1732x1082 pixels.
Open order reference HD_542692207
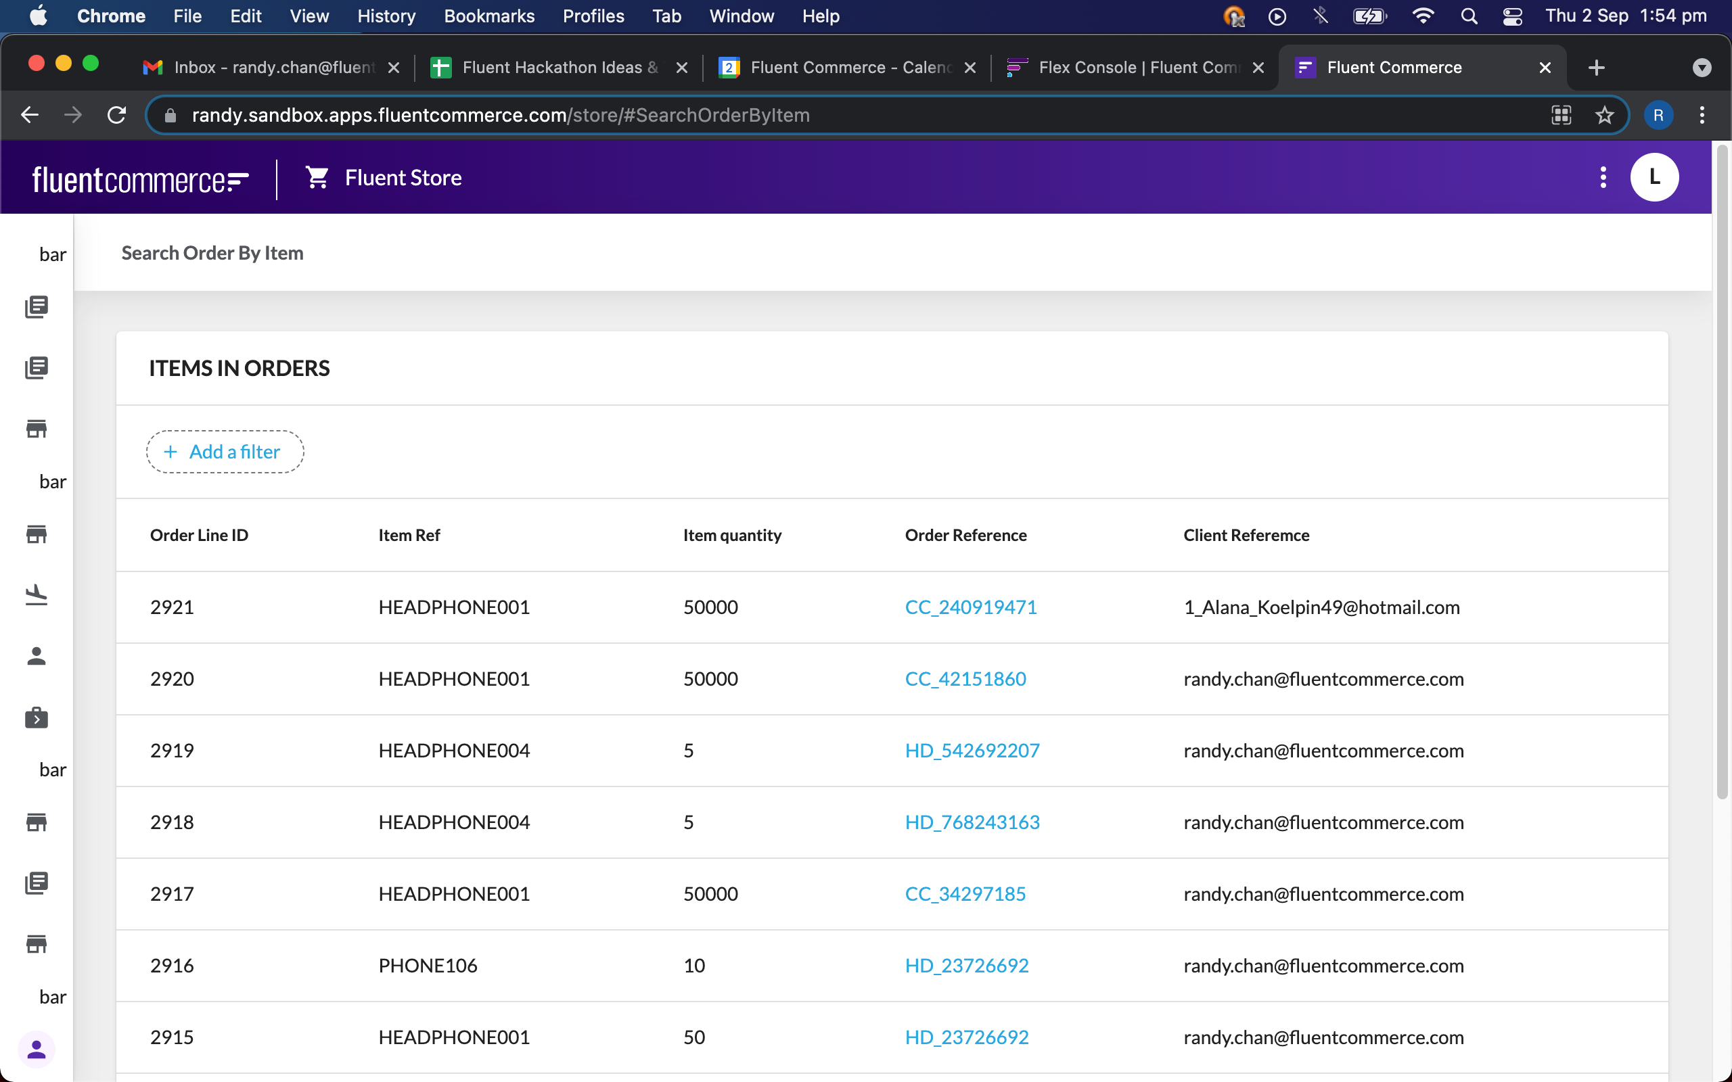973,749
